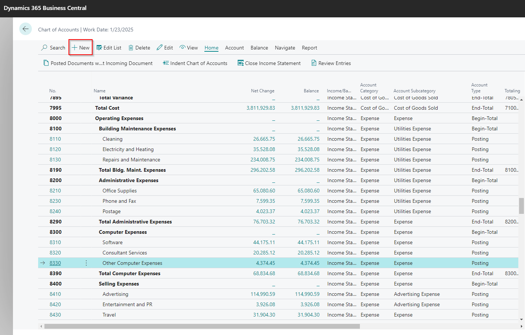Click the Account Type column header
The height and width of the screenshot is (335, 525).
[479, 88]
